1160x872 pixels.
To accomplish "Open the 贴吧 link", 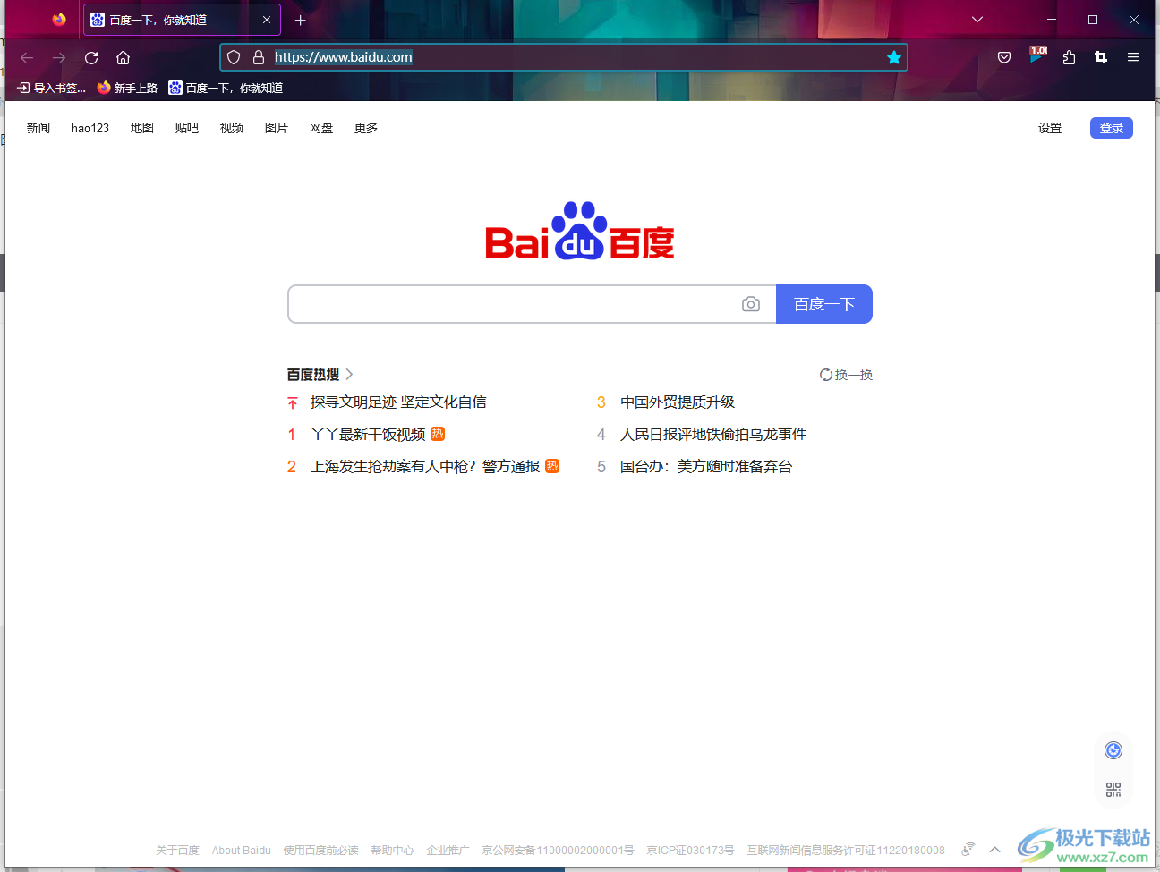I will pyautogui.click(x=187, y=128).
